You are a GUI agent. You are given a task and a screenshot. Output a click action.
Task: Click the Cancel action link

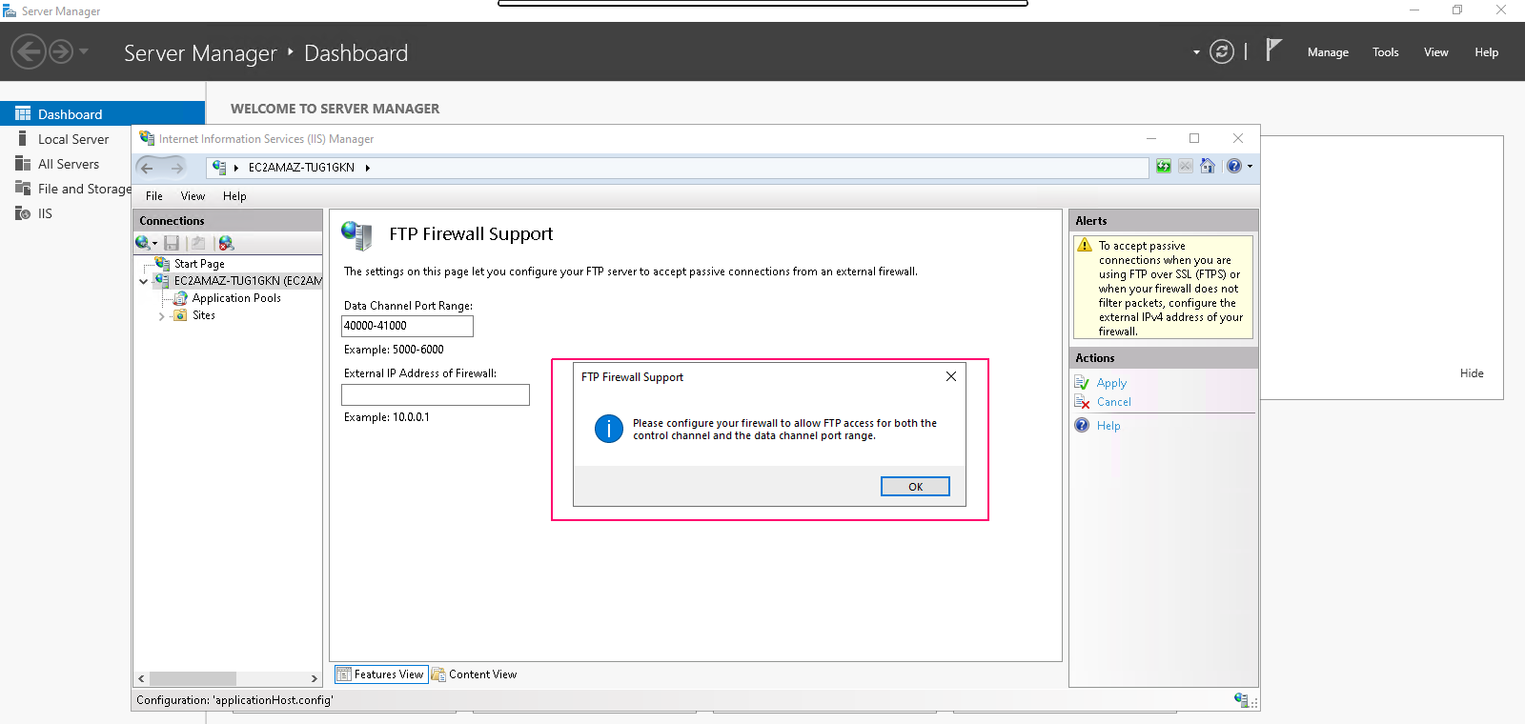click(1113, 402)
